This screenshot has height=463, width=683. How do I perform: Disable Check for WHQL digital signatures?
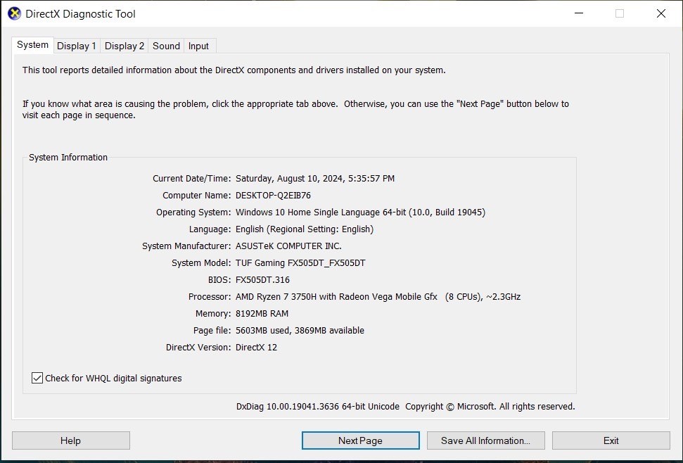(x=37, y=378)
